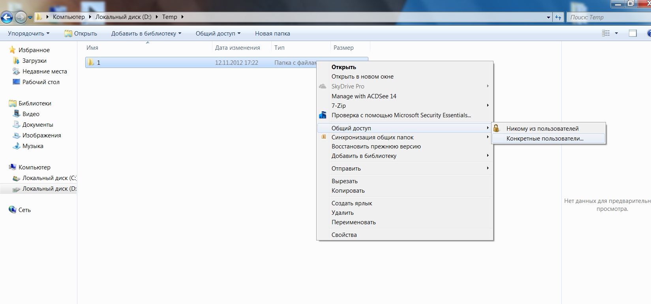This screenshot has height=304, width=651.
Task: Focus the Поиск: Temp search field
Action: [608, 17]
